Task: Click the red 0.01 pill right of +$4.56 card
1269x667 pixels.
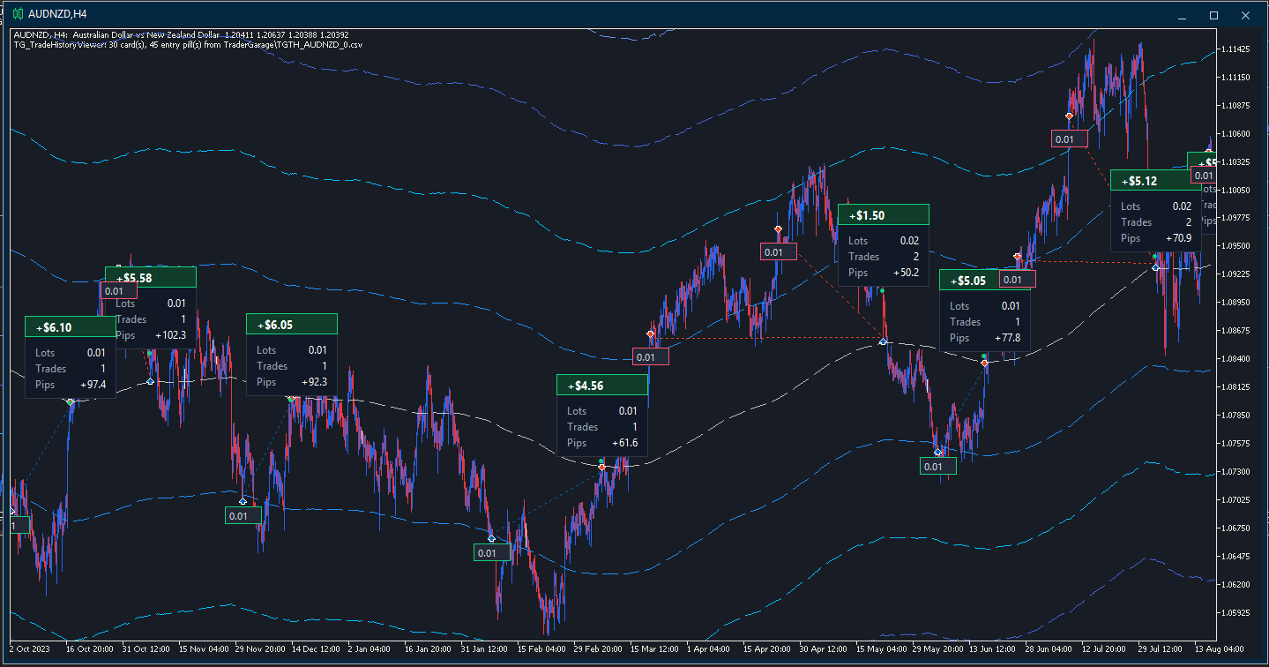Action: click(x=651, y=357)
